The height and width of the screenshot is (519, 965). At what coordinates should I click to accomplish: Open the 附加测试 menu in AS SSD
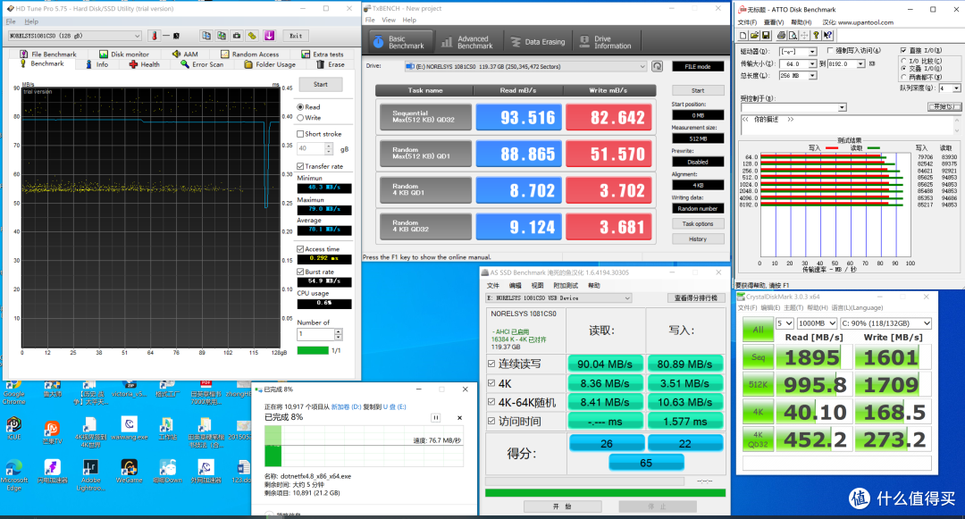pyautogui.click(x=566, y=285)
